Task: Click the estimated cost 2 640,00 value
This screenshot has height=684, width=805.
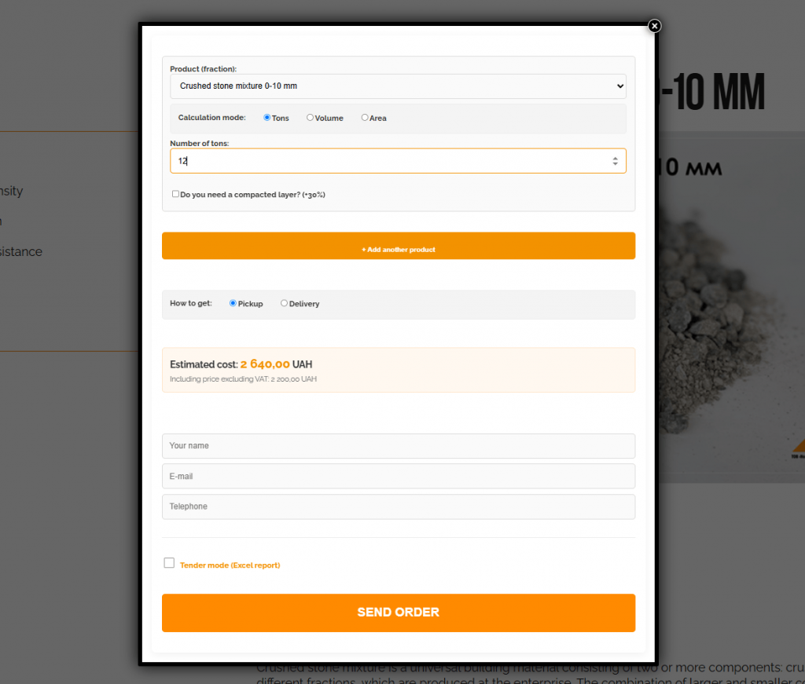Action: tap(265, 364)
